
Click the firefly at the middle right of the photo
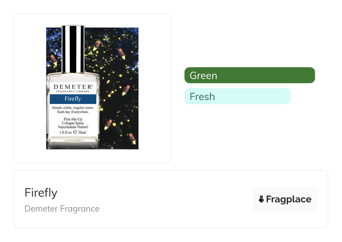[126, 90]
